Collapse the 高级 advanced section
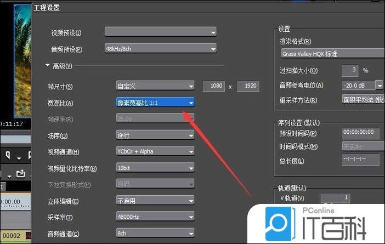Screen dimensions: 385x244 click(47, 66)
